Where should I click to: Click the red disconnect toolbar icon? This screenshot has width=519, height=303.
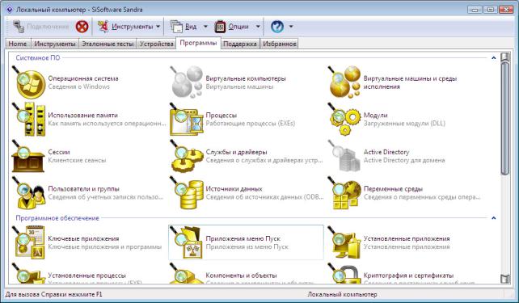coord(82,27)
